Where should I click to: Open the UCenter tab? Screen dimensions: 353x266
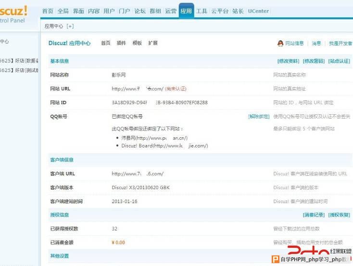[258, 11]
